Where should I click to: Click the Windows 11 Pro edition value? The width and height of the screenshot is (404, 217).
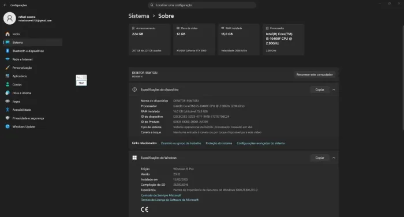click(184, 169)
